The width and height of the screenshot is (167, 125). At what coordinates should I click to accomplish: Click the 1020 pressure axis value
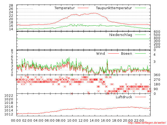coord(9,99)
